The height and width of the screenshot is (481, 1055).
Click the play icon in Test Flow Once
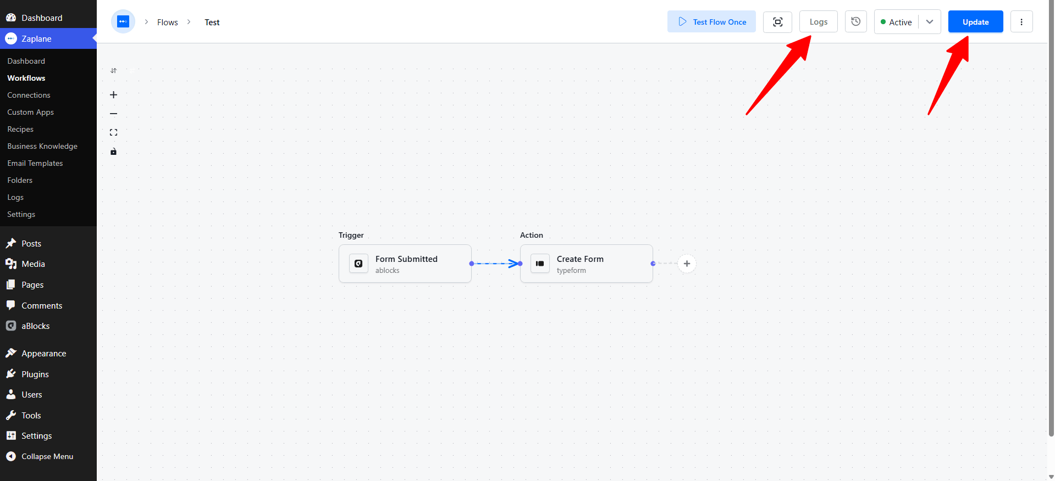coord(682,22)
